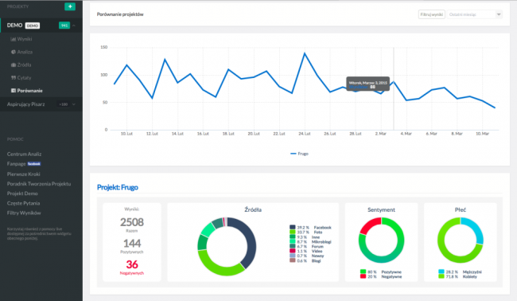Open the Źródła menu item
This screenshot has height=301, width=517.
24,65
